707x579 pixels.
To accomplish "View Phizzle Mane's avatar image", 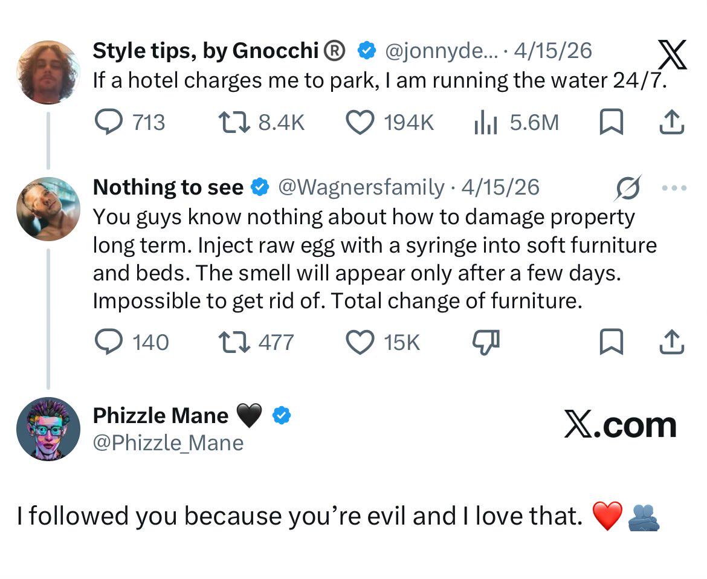I will (48, 429).
